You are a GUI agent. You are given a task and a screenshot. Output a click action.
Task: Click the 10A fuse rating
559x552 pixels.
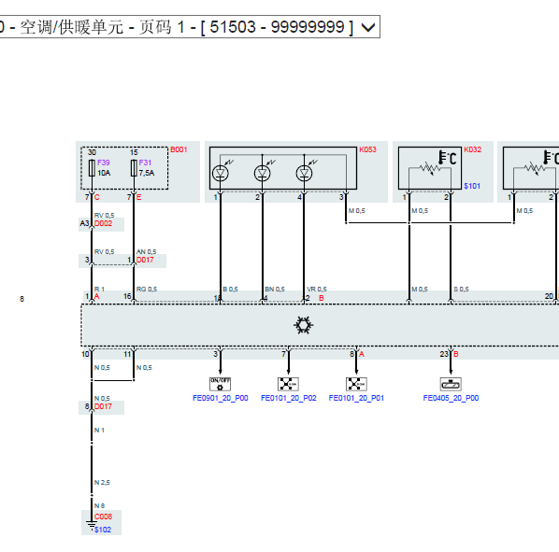tap(104, 173)
